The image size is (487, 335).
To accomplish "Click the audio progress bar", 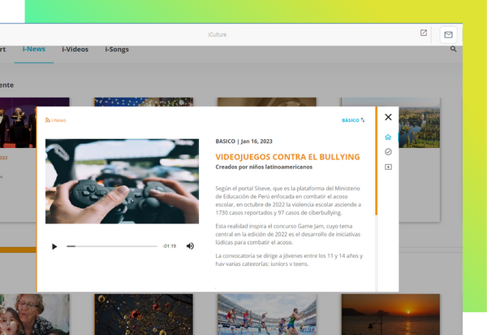I will tap(112, 246).
